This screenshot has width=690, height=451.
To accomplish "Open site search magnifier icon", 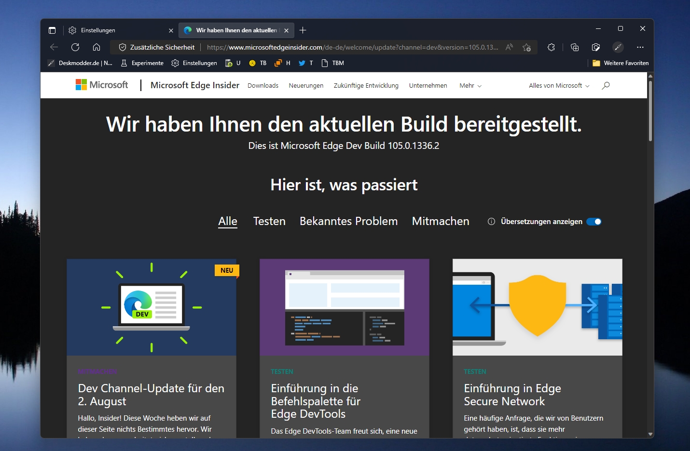I will 606,85.
